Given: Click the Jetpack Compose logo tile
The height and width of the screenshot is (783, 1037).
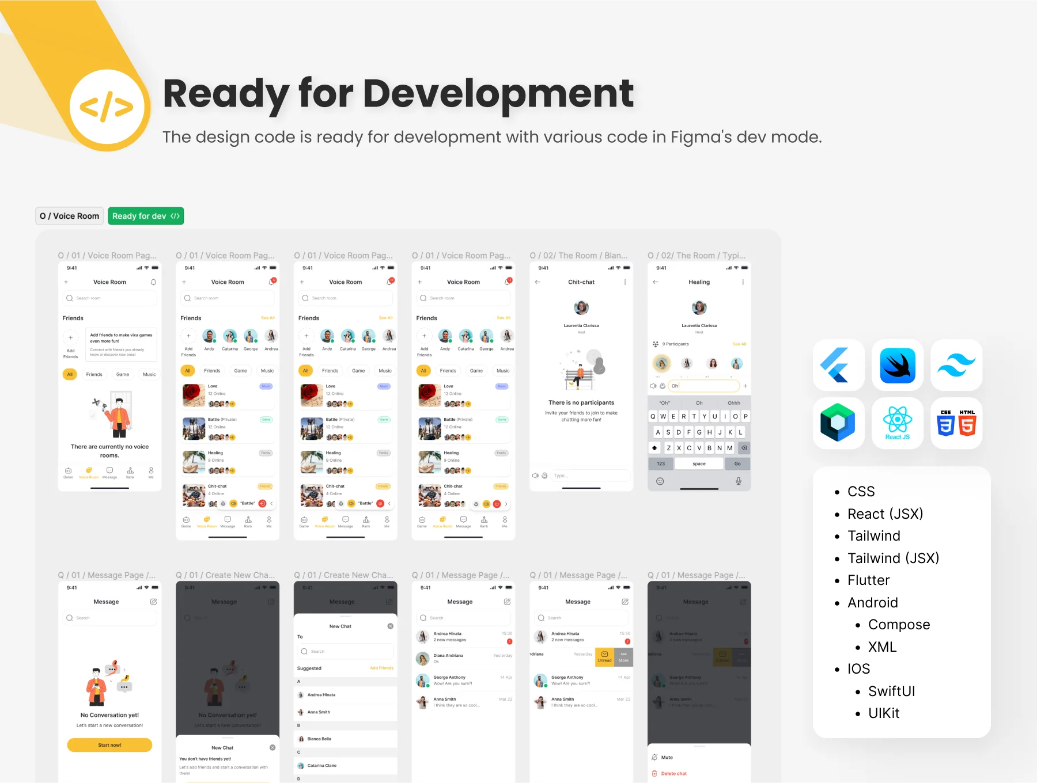Looking at the screenshot, I should [x=838, y=423].
